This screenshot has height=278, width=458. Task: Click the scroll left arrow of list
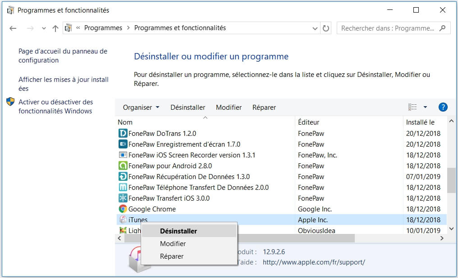119,238
